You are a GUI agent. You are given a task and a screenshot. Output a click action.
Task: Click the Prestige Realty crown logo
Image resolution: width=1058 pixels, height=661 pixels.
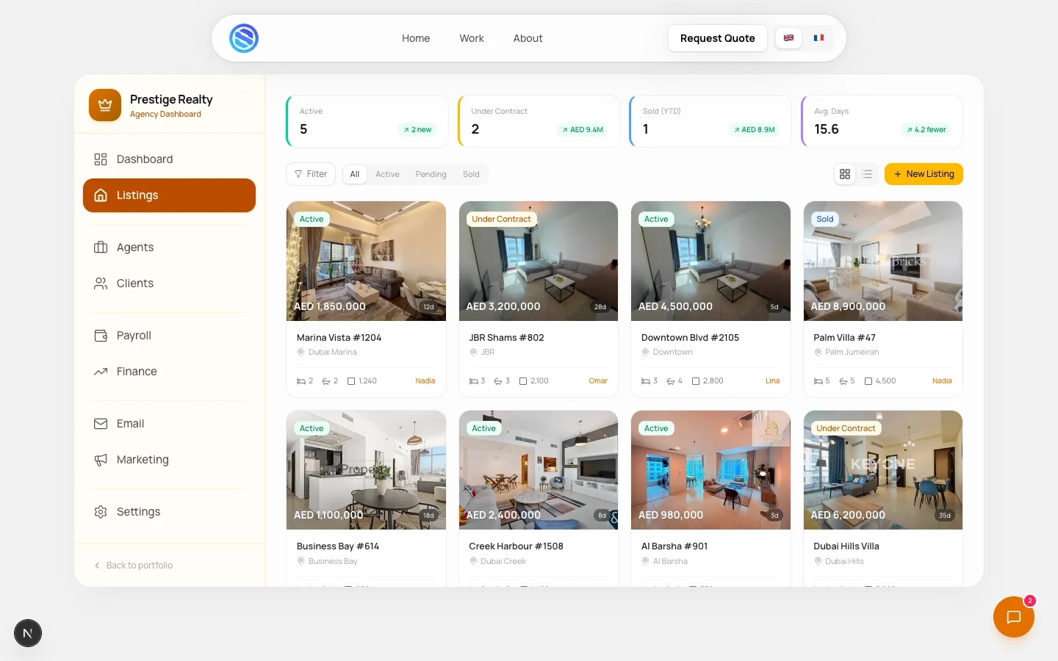coord(105,105)
